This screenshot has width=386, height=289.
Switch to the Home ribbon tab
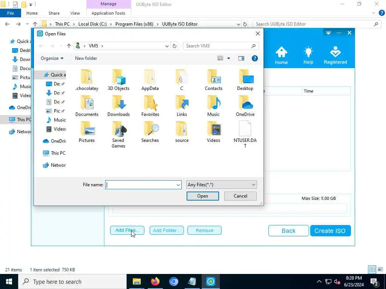32,13
